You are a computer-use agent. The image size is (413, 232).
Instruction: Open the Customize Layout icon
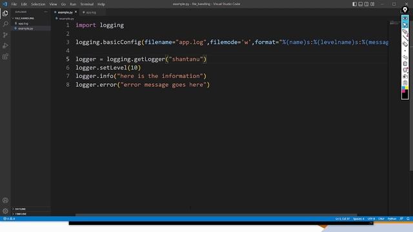(372, 4)
